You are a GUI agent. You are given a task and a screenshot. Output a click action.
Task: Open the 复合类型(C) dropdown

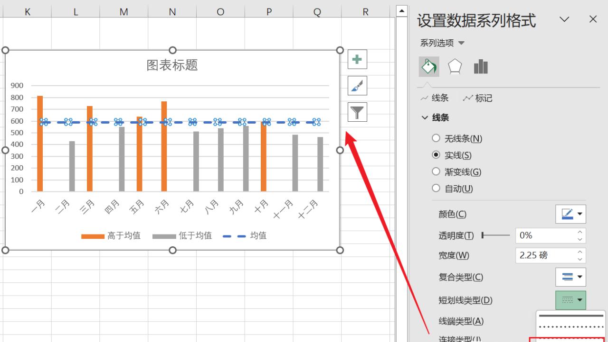tap(570, 277)
